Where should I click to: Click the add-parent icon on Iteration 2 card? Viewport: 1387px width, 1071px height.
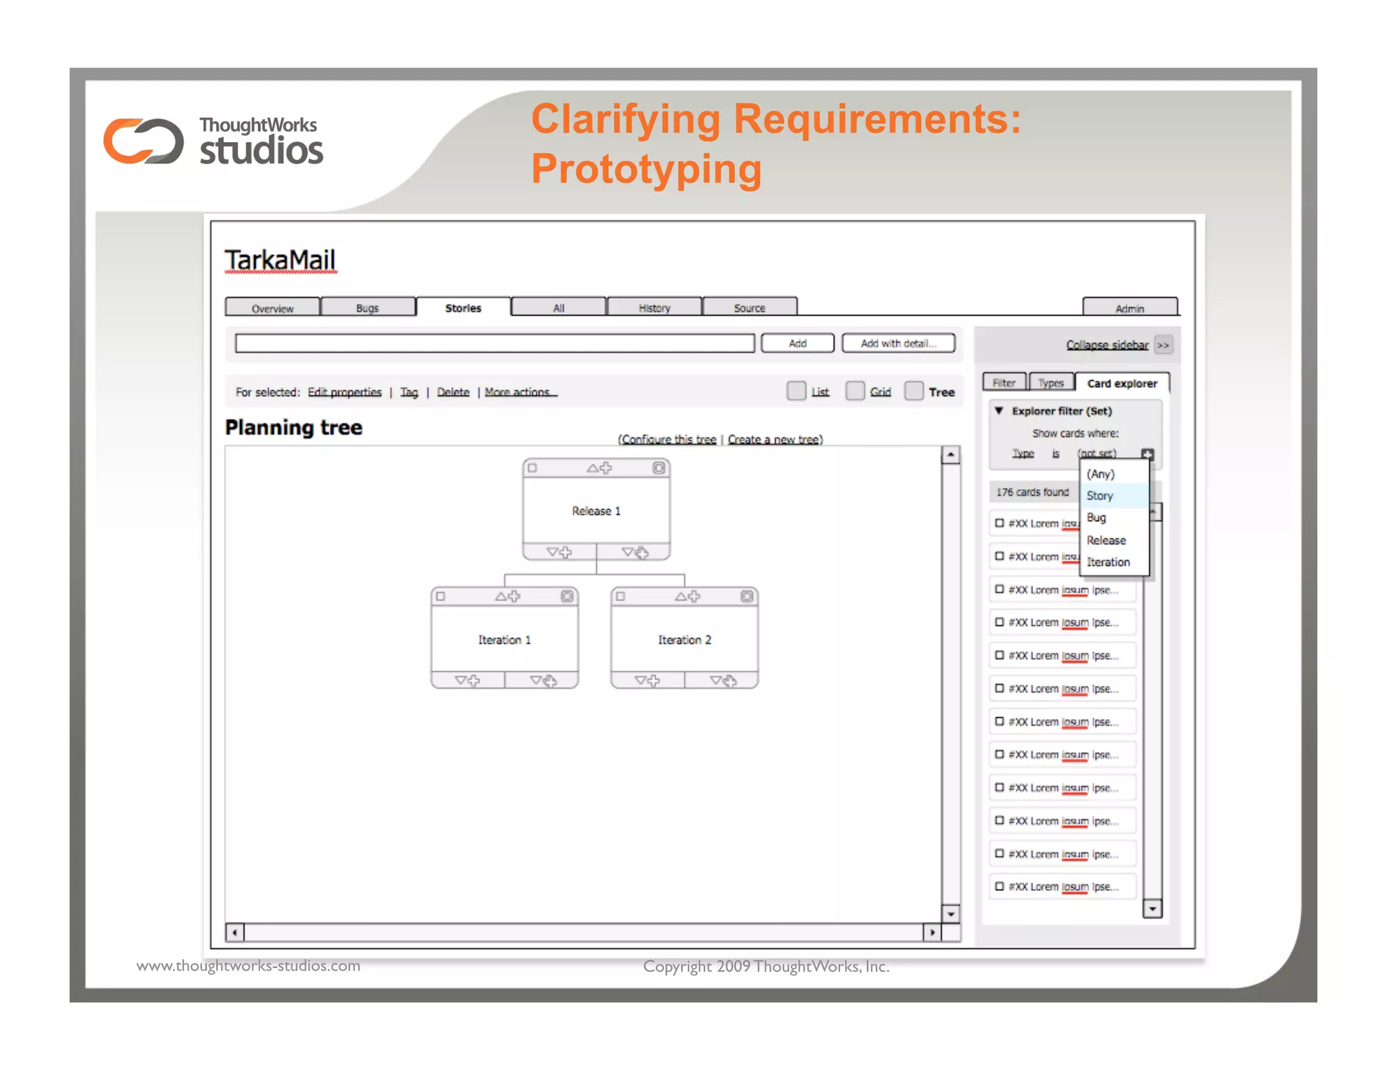[687, 596]
